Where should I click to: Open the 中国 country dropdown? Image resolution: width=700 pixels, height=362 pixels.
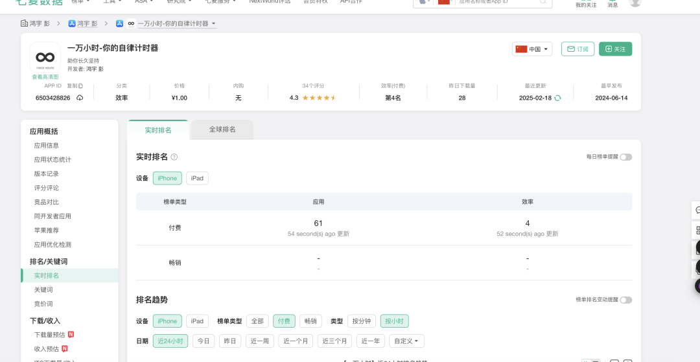[532, 49]
